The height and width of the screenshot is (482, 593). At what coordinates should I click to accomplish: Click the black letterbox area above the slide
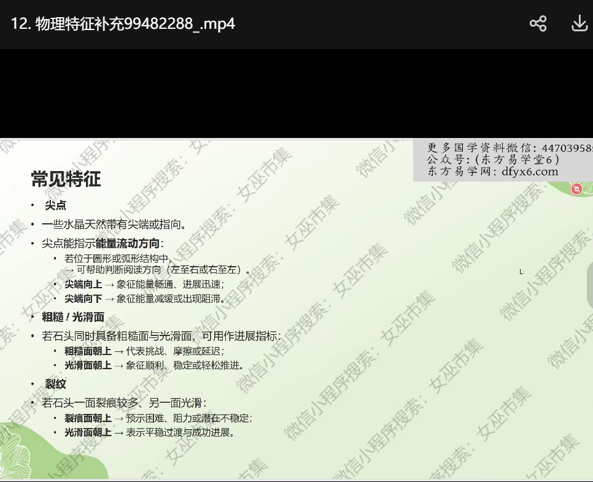click(x=295, y=93)
